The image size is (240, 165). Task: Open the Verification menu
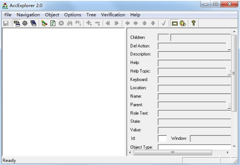click(113, 15)
